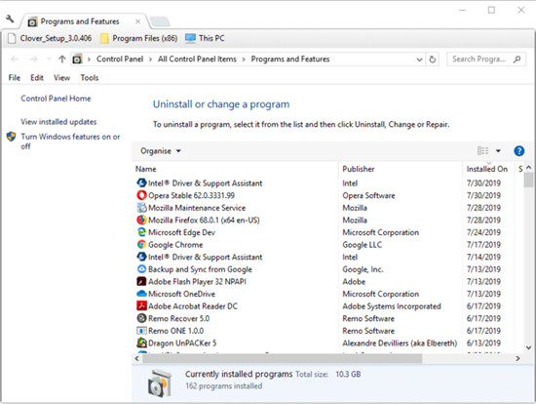536x404 pixels.
Task: Open the View menu
Action: click(x=61, y=78)
